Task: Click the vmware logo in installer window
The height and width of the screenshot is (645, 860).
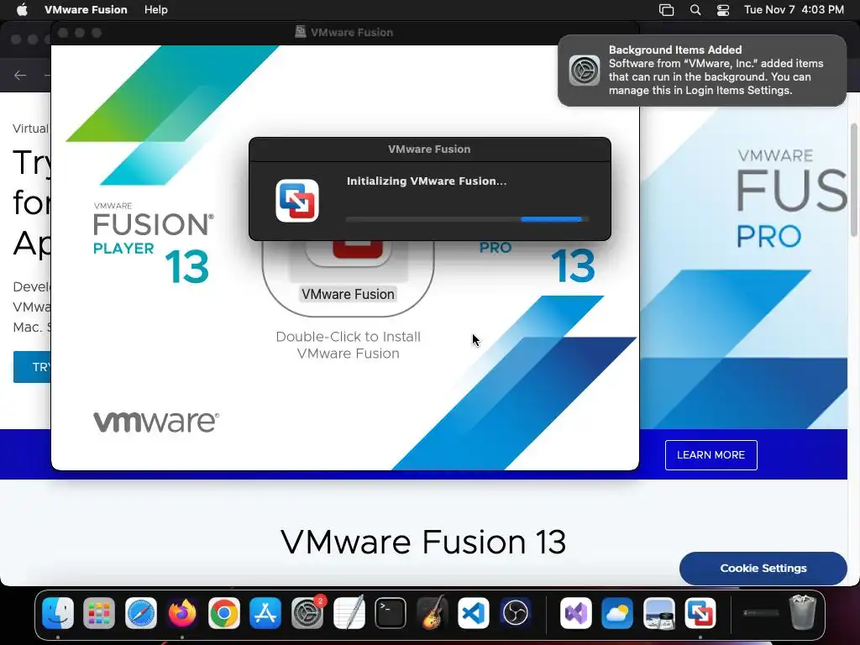Action: pyautogui.click(x=156, y=422)
